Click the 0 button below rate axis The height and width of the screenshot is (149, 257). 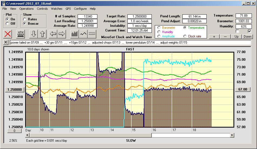click(x=14, y=131)
